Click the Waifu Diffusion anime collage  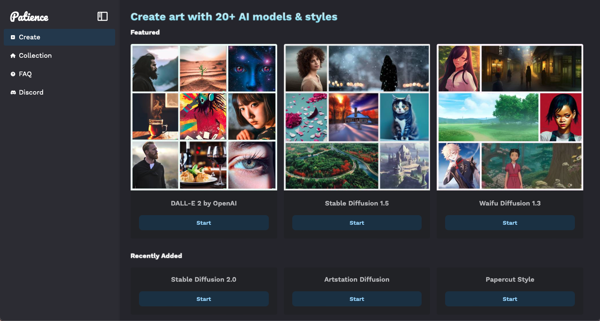[x=510, y=117]
